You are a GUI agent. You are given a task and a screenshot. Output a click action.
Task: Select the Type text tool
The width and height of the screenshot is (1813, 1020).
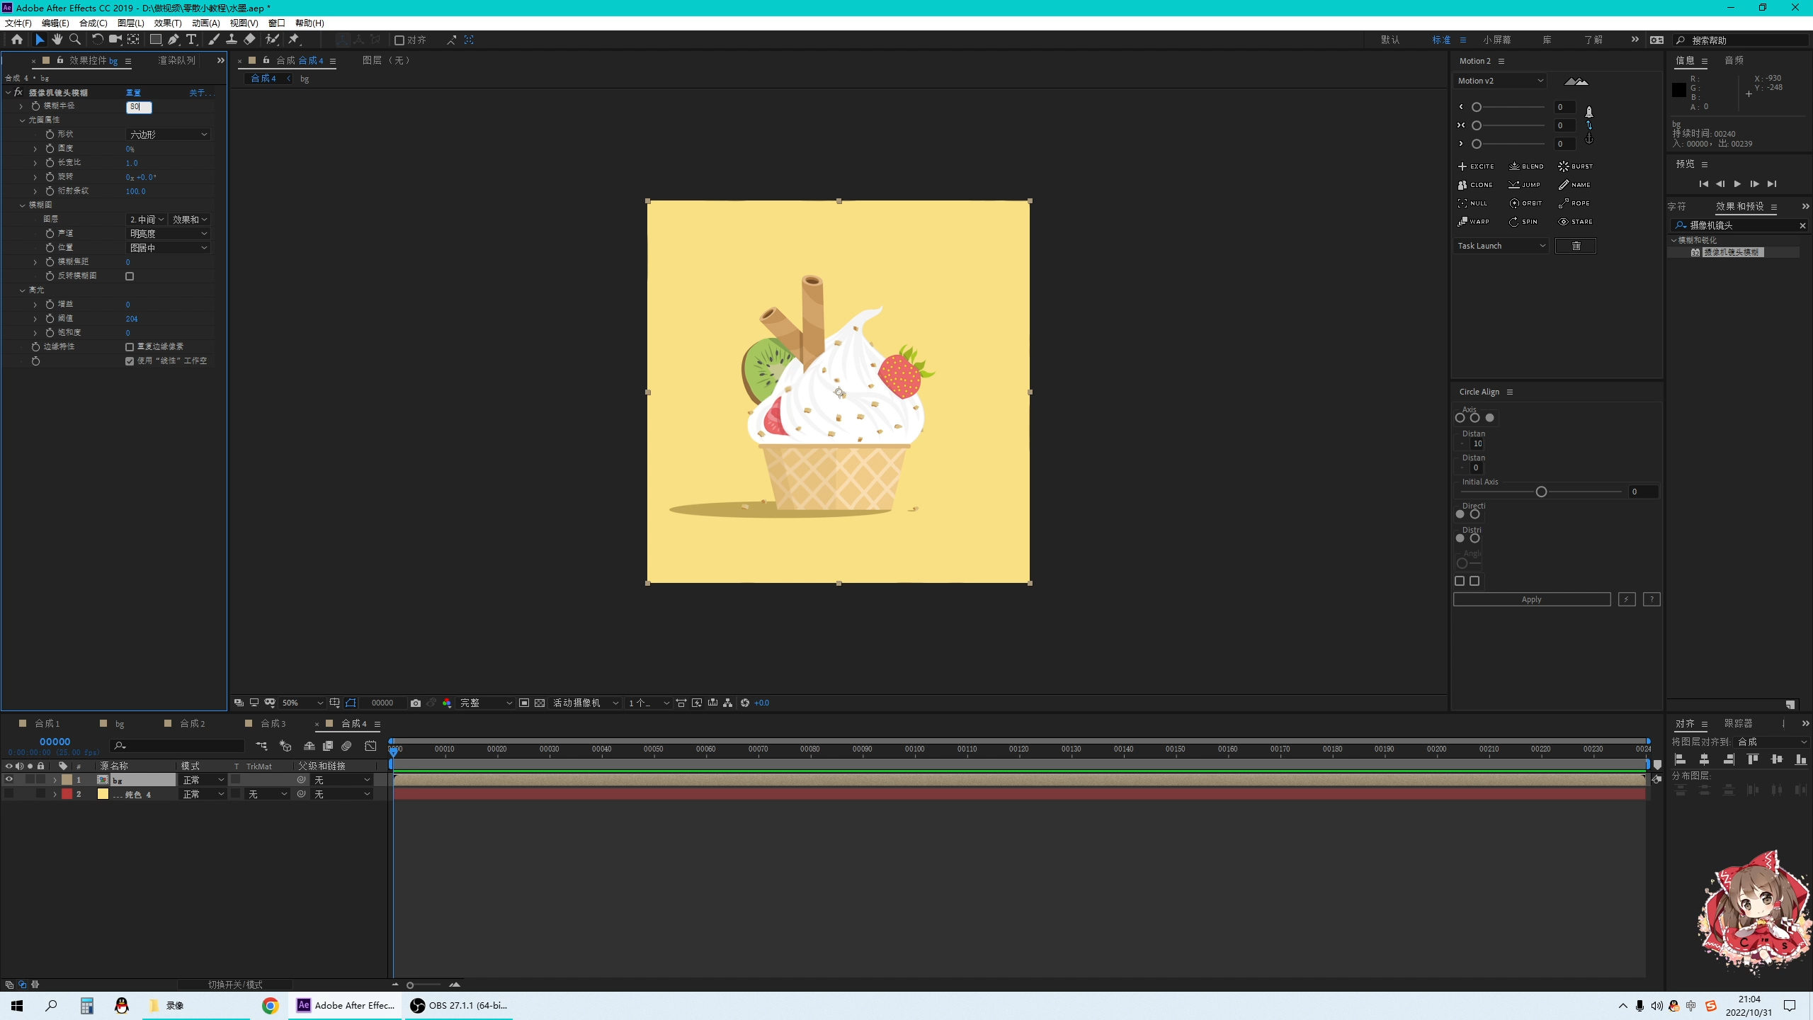[x=191, y=40]
